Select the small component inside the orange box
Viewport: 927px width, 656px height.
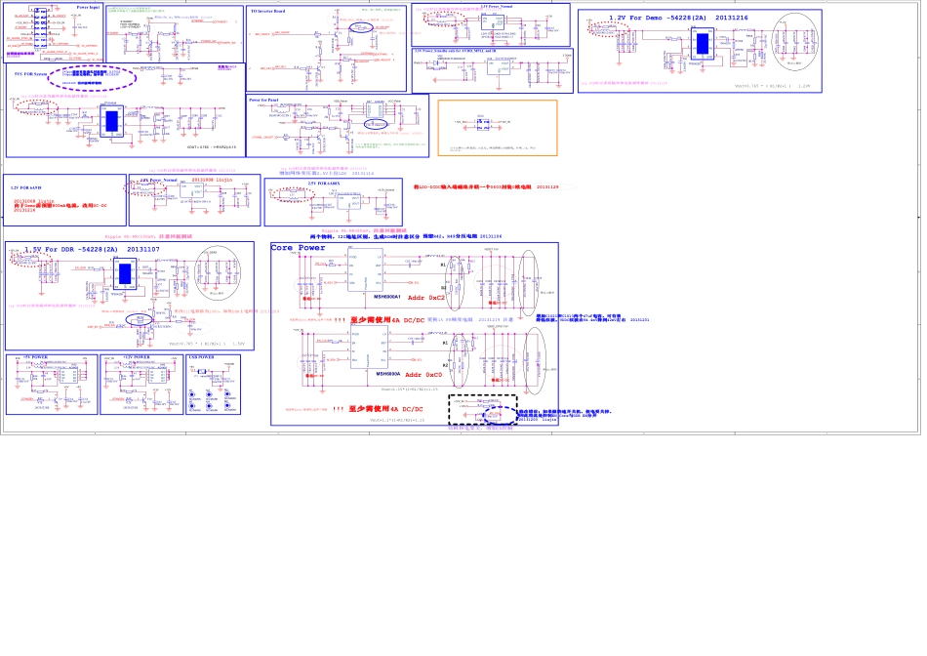[x=479, y=124]
